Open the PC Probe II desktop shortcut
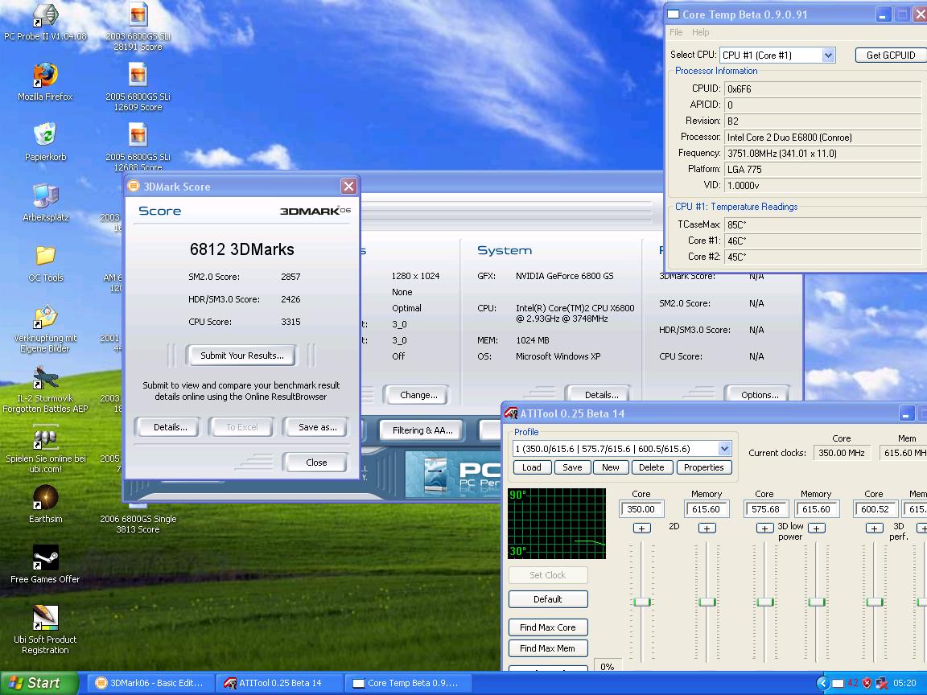 (x=45, y=23)
